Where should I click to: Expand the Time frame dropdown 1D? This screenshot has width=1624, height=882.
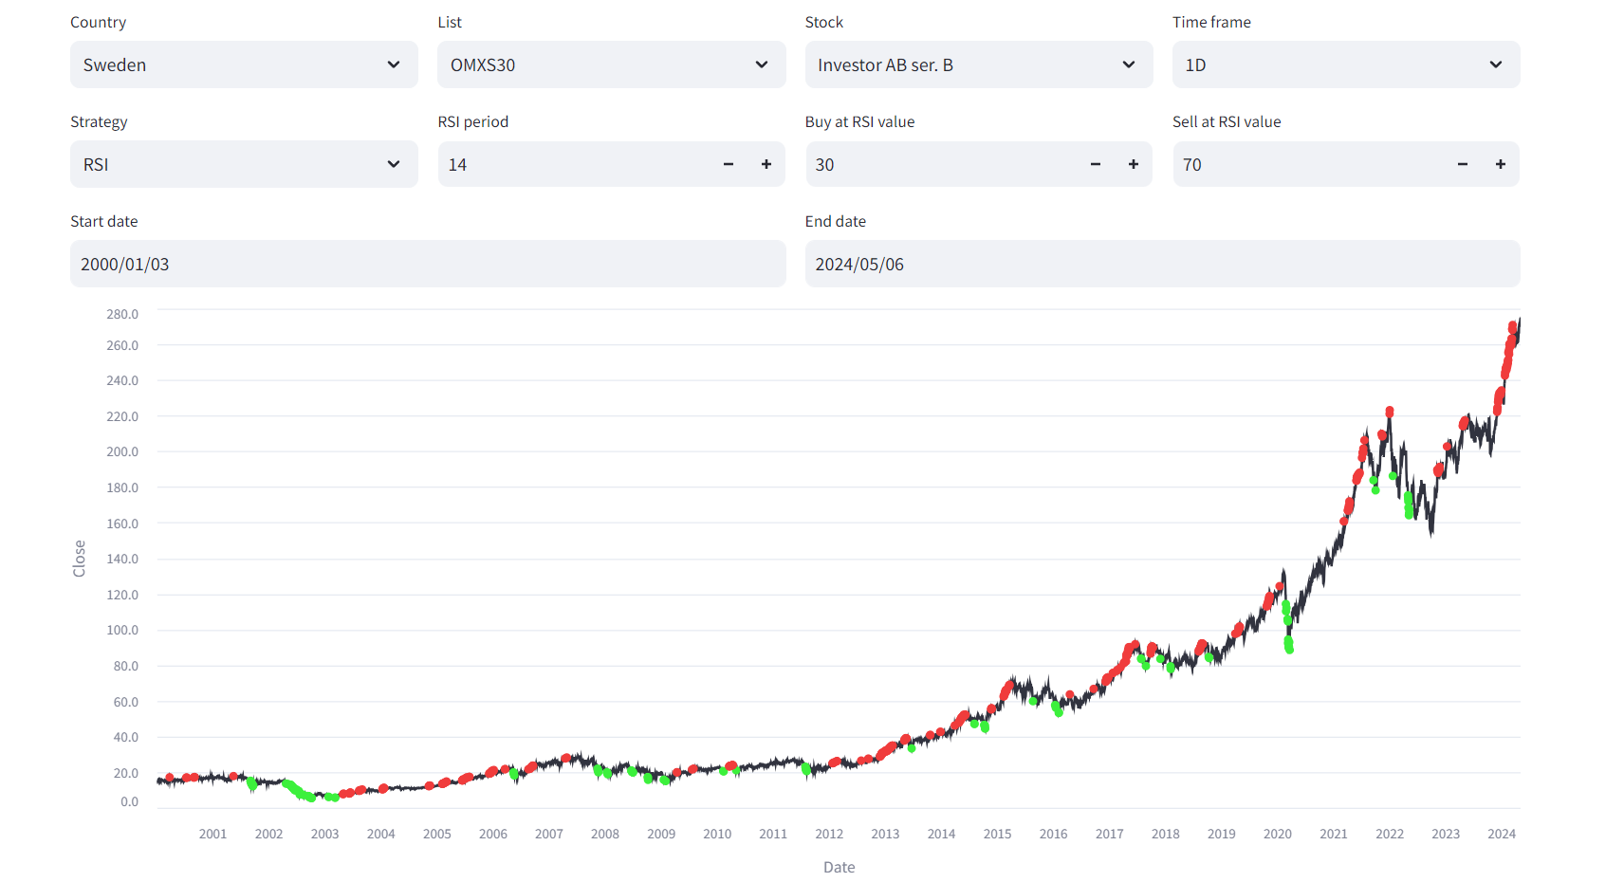click(x=1346, y=64)
